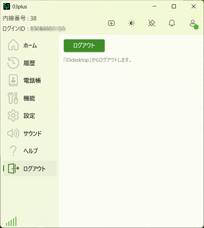Open the user presence status icon

(x=193, y=23)
